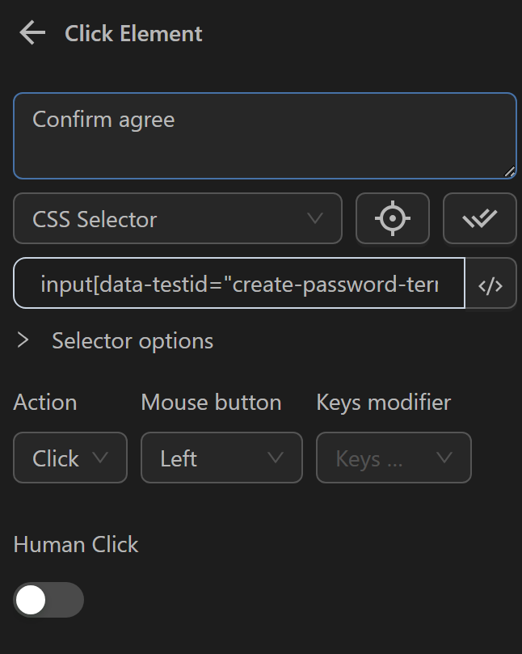This screenshot has width=522, height=654.
Task: Click the Click Element header title
Action: pos(133,33)
